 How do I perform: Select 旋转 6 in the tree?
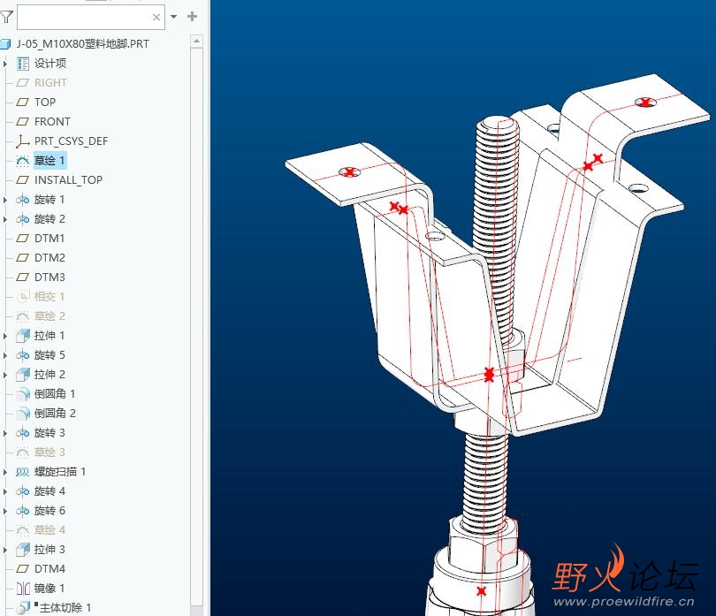50,511
